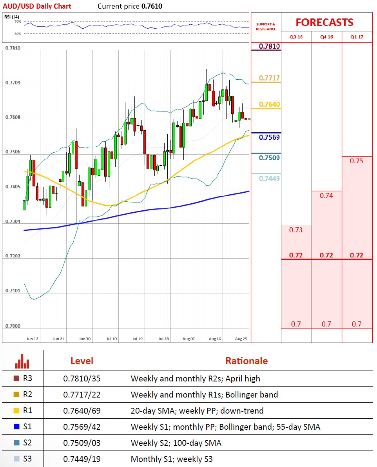
Task: Click the Jun 12 date axis label
Action: click(33, 339)
